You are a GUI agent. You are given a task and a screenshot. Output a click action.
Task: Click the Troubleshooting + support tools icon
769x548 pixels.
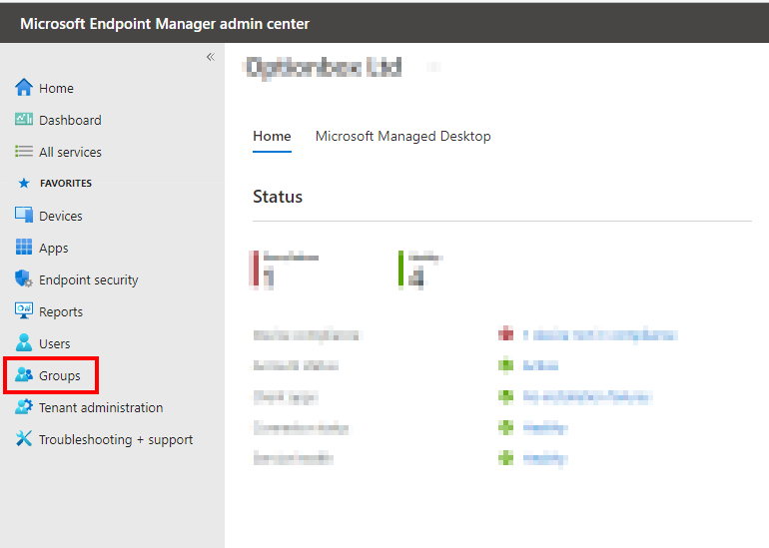click(24, 438)
